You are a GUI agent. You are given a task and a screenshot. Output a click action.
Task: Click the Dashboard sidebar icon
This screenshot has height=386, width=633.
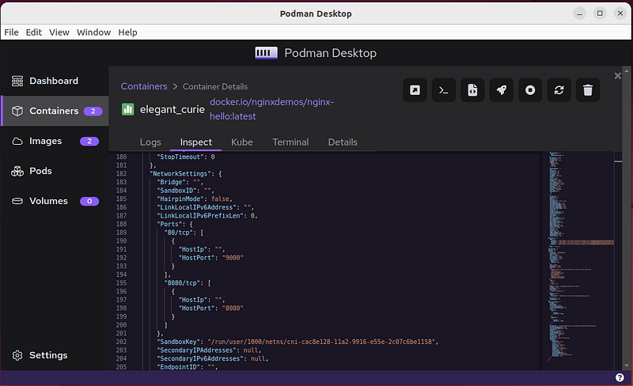[17, 81]
